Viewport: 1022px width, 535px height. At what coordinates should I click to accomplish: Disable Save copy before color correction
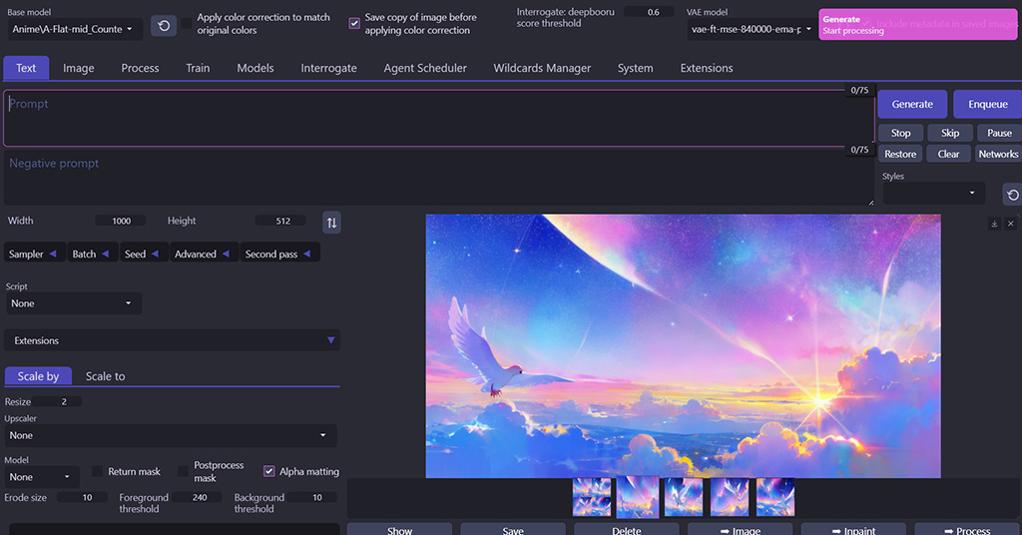click(354, 24)
